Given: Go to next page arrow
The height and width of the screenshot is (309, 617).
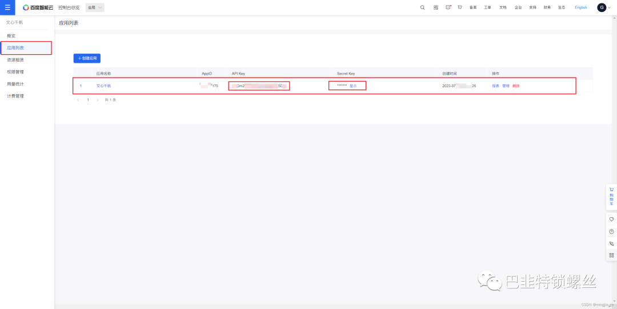Looking at the screenshot, I should click(x=98, y=100).
